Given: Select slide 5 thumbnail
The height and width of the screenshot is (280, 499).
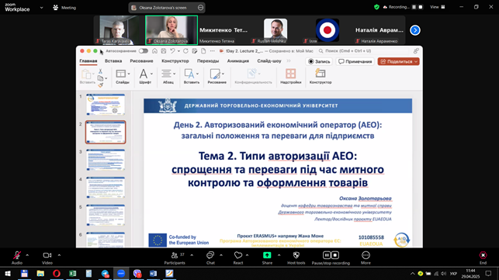Looking at the screenshot, I should (x=106, y=215).
